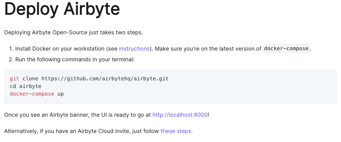Viewport: 341px width, 142px height.
Task: Click the 'Deploy Airbyte' page heading
Action: [x=62, y=9]
